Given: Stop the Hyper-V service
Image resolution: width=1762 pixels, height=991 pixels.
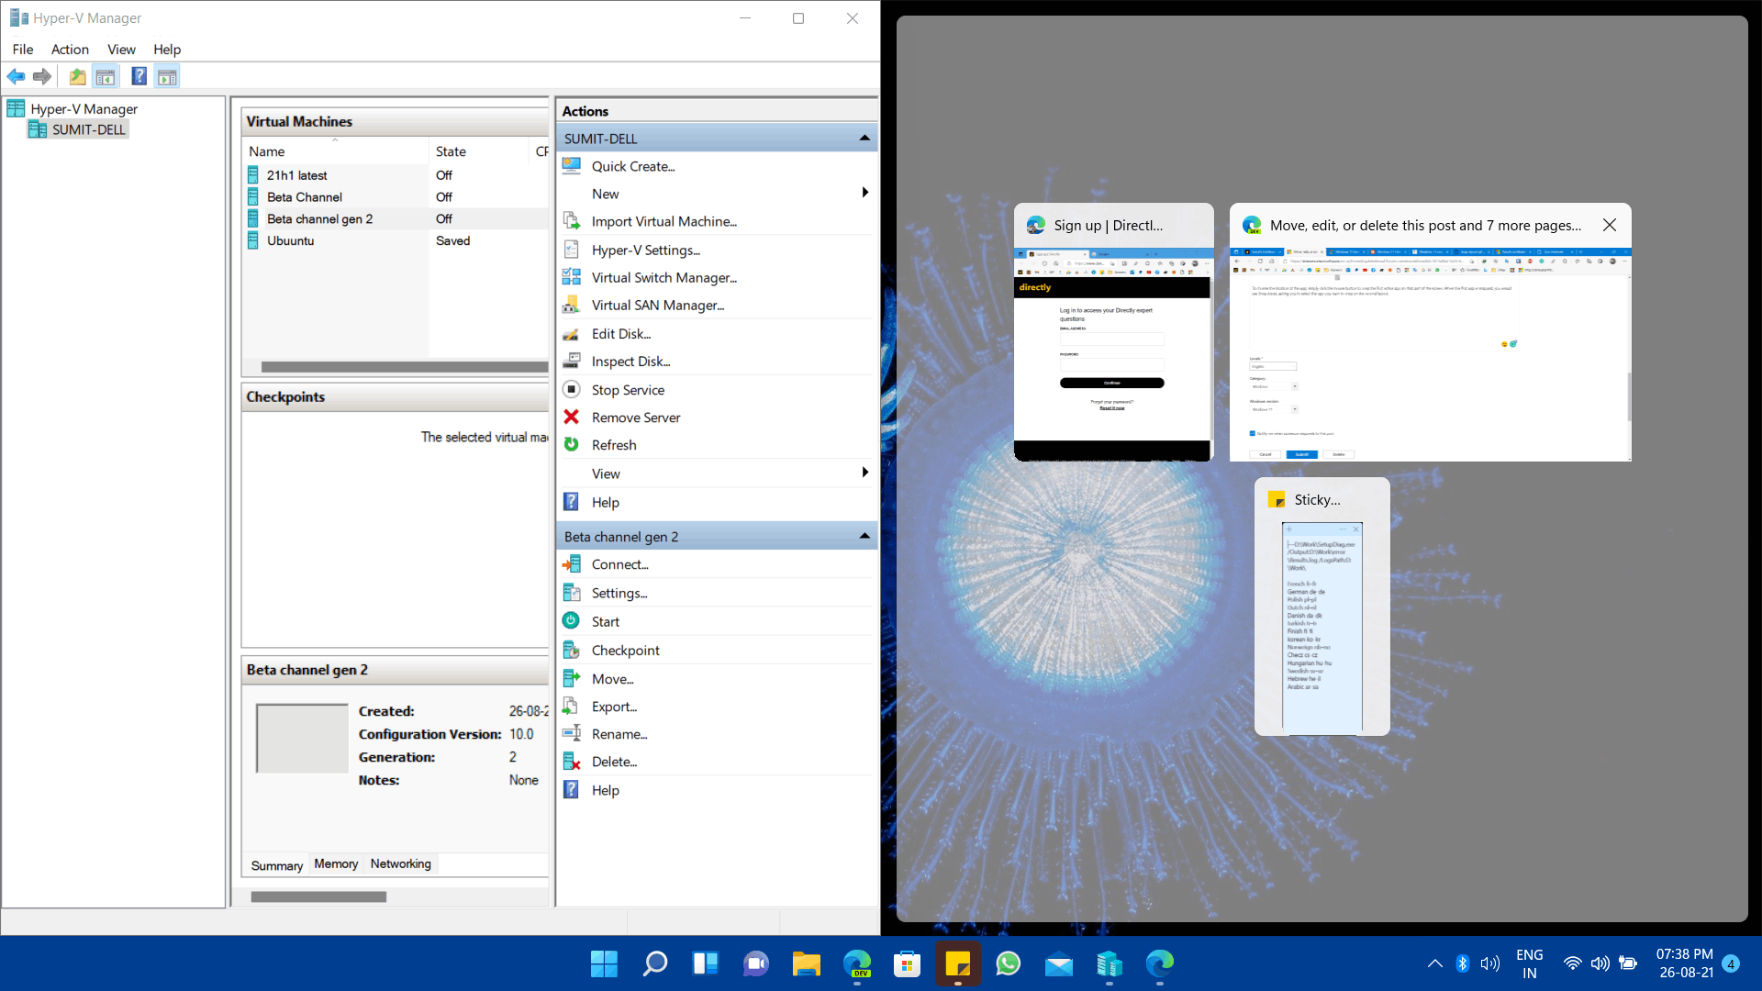Looking at the screenshot, I should tap(628, 389).
